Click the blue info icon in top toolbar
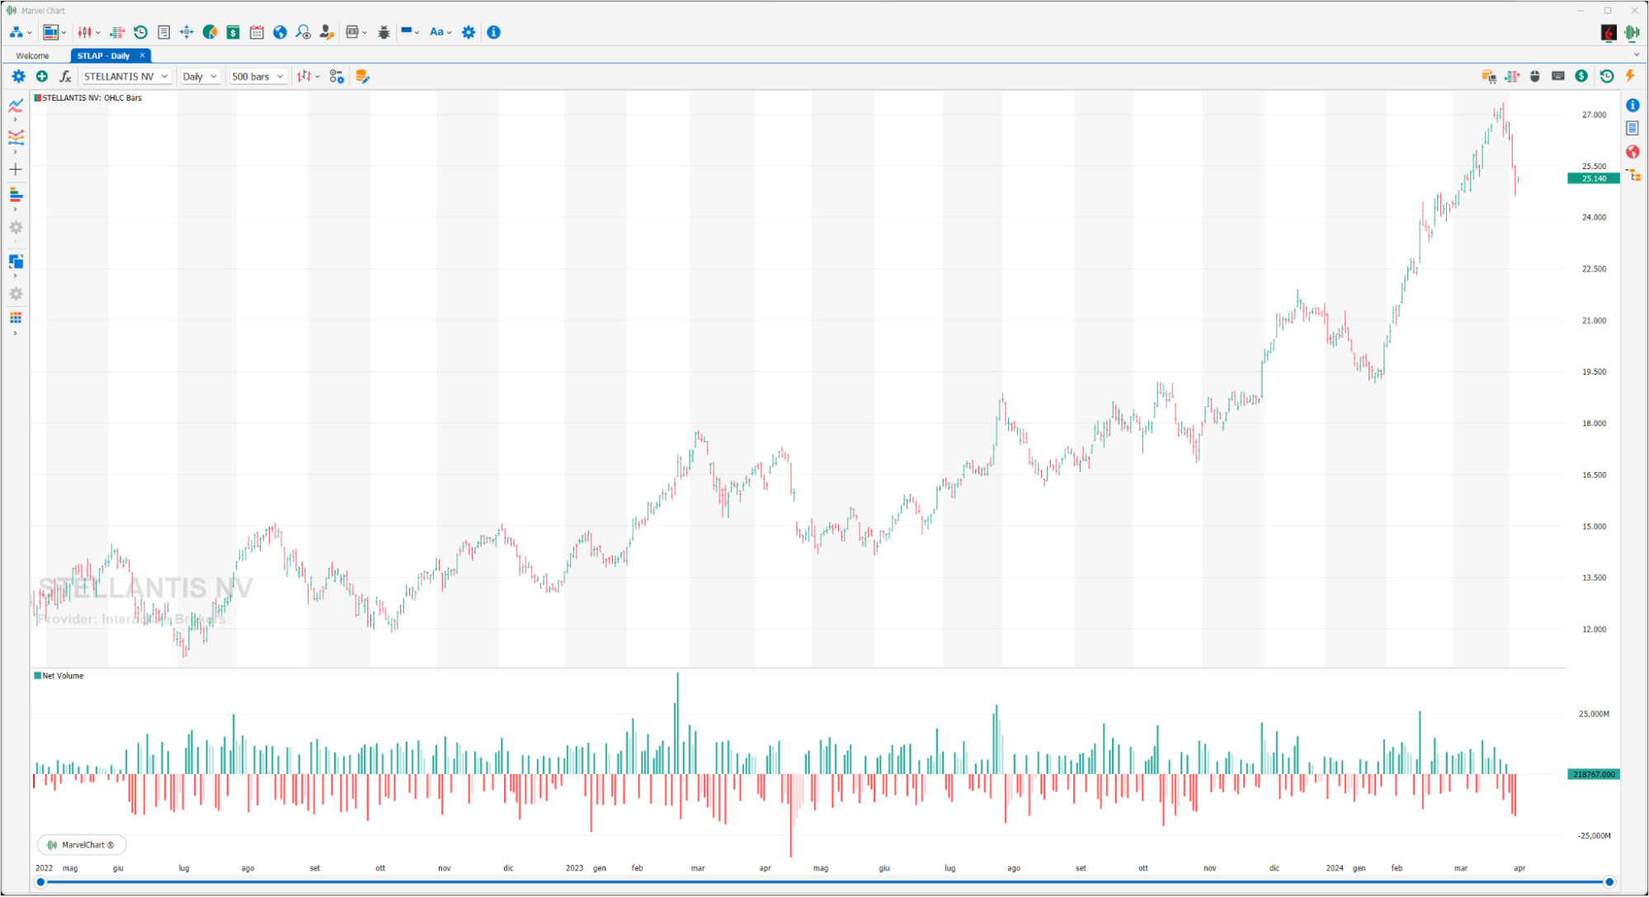This screenshot has height=897, width=1649. click(x=493, y=32)
